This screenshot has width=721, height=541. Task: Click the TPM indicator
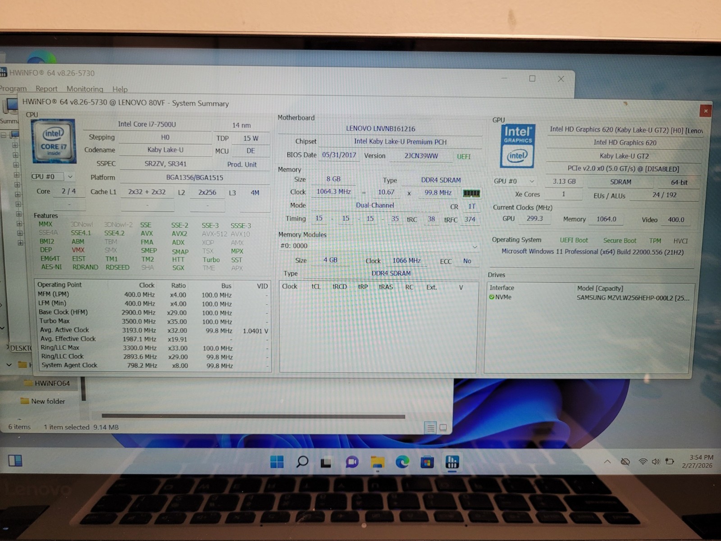point(655,241)
